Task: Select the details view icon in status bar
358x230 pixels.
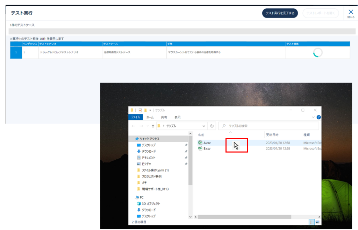Action: (311, 222)
